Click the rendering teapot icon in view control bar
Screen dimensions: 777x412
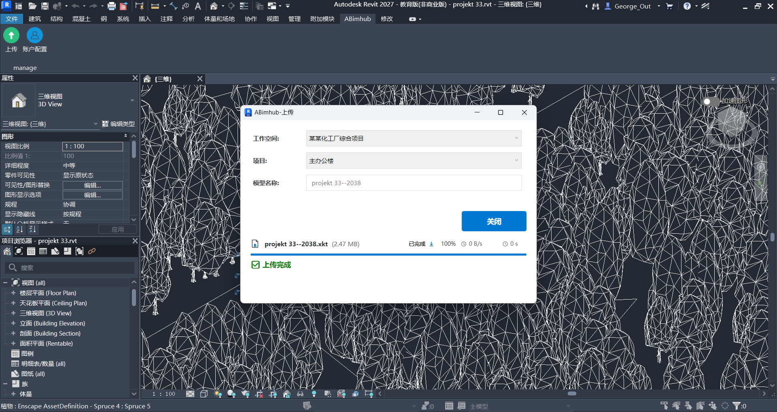coord(245,394)
